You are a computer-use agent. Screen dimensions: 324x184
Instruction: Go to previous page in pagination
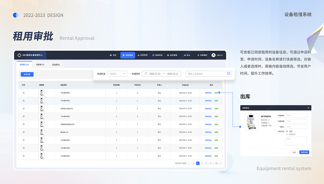coord(190,163)
